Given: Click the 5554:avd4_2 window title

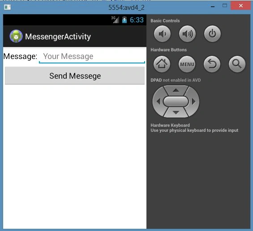Looking at the screenshot, I should [126, 8].
